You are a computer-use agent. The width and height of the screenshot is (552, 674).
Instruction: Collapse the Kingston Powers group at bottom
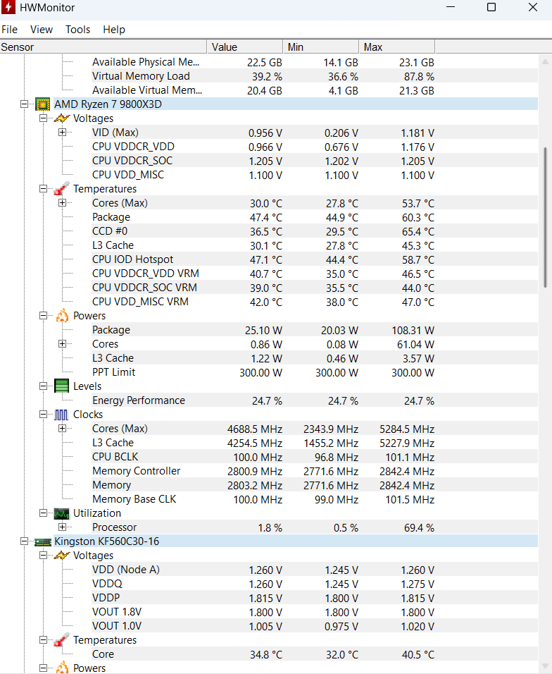[x=44, y=668]
